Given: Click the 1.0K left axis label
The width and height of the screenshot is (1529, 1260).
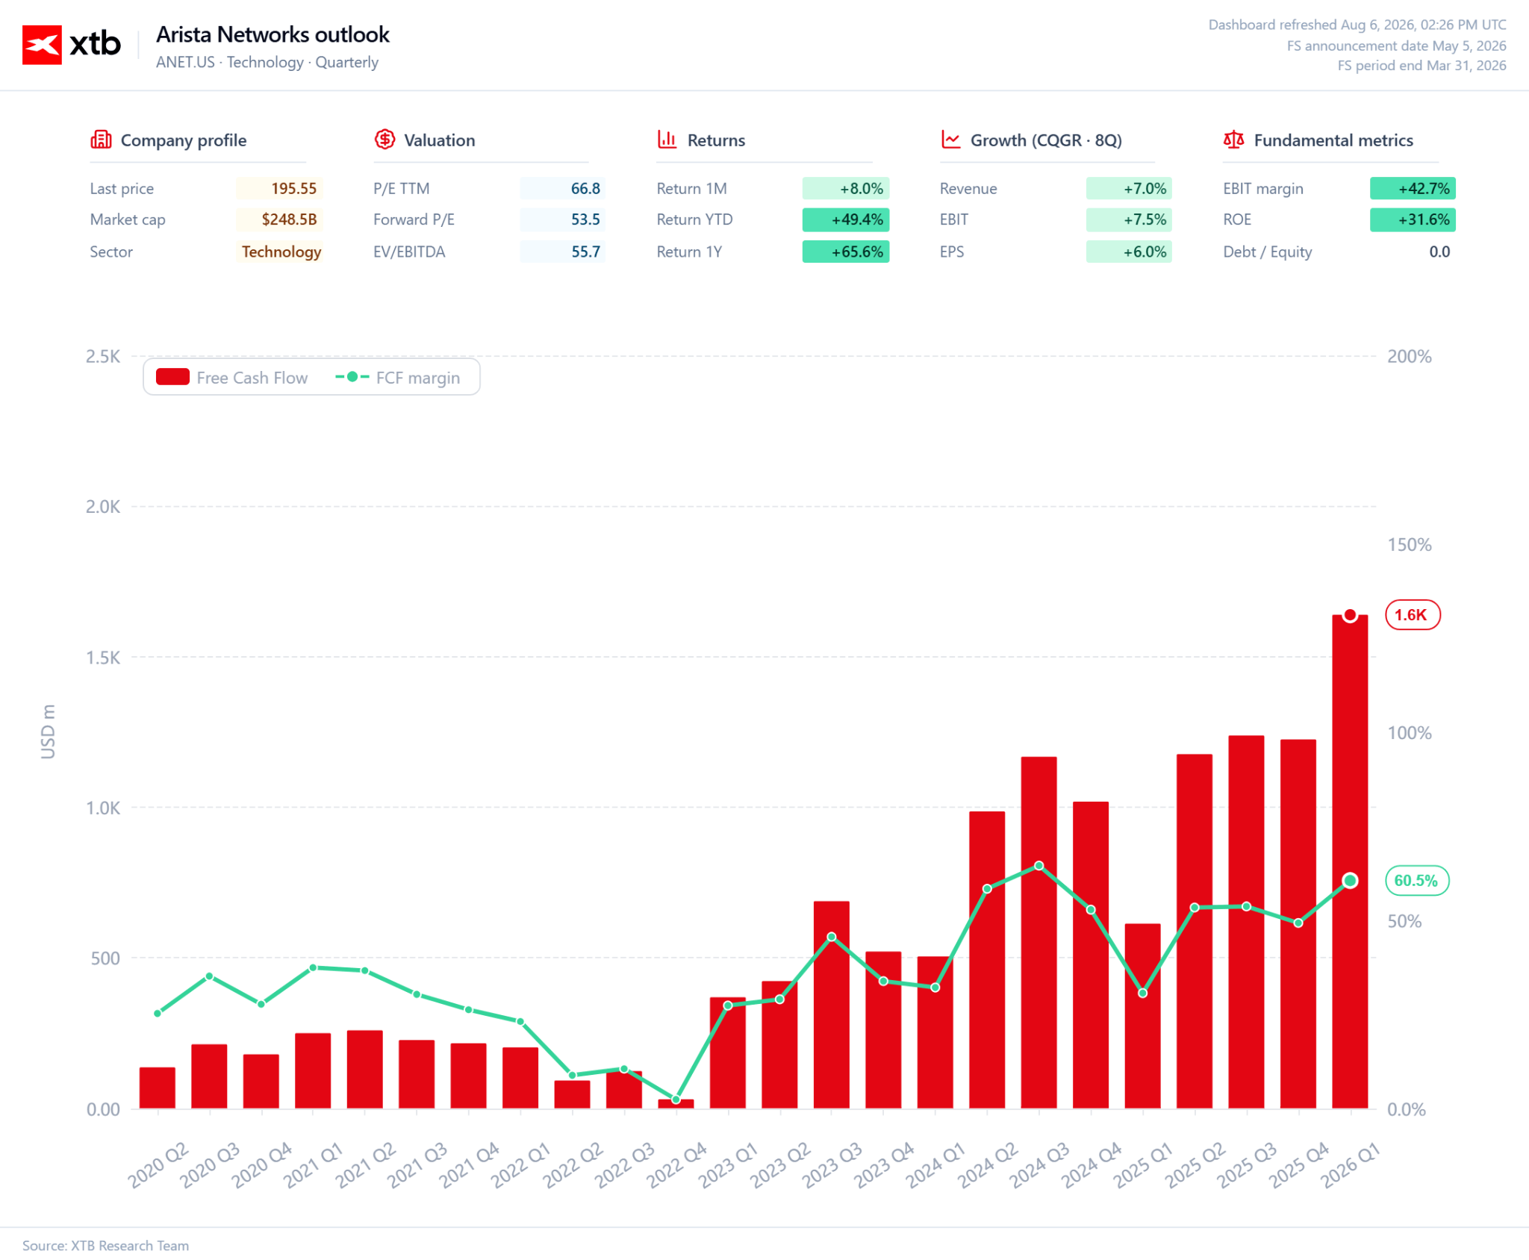Looking at the screenshot, I should click(103, 808).
